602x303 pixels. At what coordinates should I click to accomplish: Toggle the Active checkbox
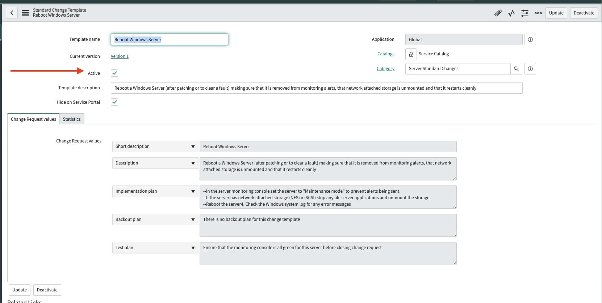click(x=114, y=73)
